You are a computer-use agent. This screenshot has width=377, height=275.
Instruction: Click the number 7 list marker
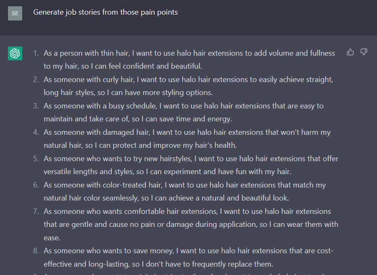pyautogui.click(x=36, y=211)
